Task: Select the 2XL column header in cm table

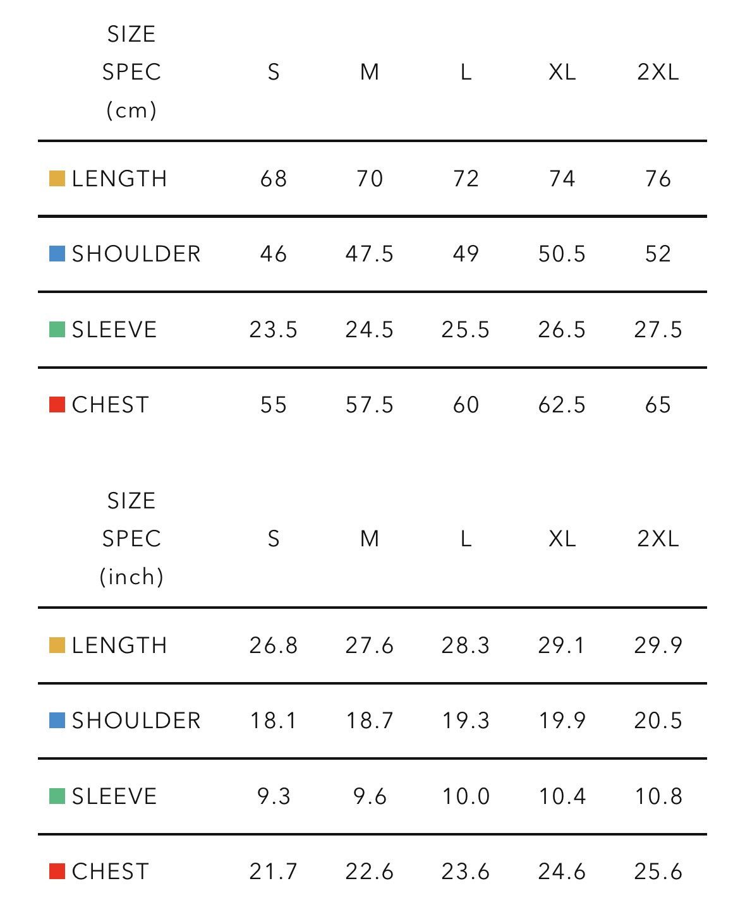Action: tap(658, 73)
